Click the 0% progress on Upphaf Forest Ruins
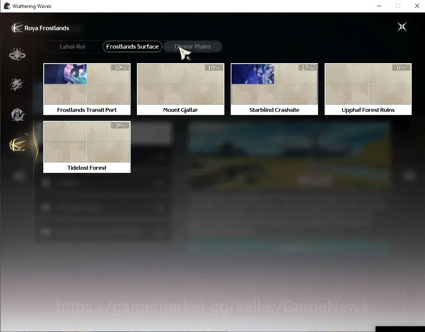This screenshot has width=425, height=332. [x=401, y=68]
